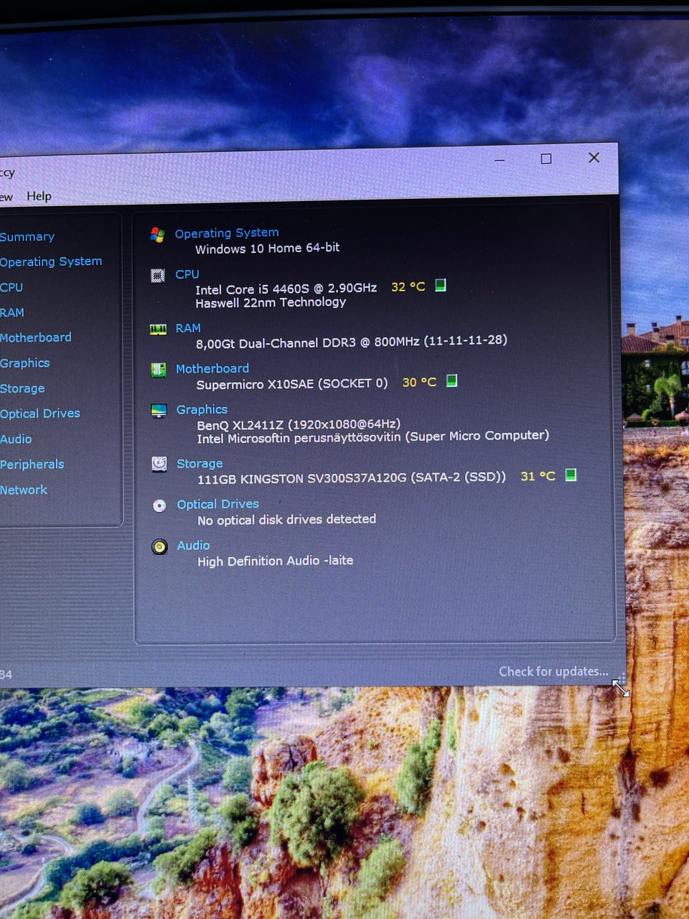Click the Motherboard temperature 30 °C value
Image resolution: width=689 pixels, height=919 pixels.
pos(419,382)
